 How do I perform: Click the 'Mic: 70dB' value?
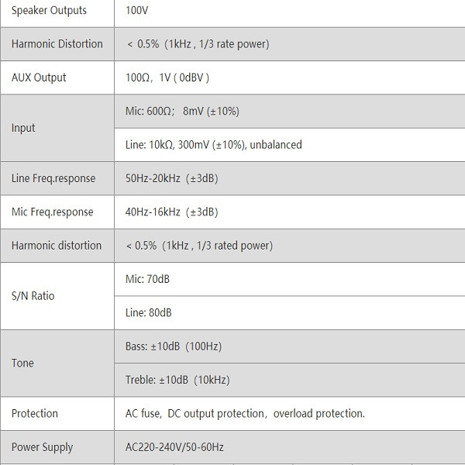pos(147,279)
